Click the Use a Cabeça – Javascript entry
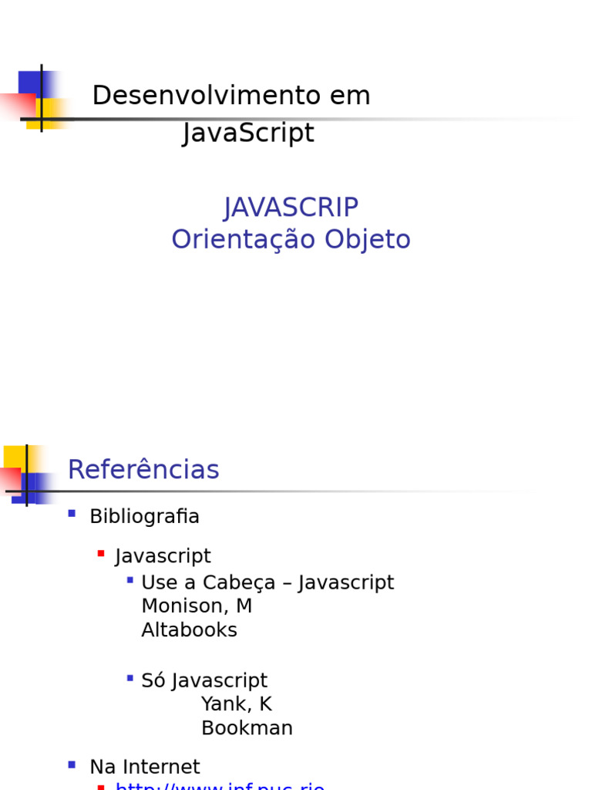 (267, 582)
